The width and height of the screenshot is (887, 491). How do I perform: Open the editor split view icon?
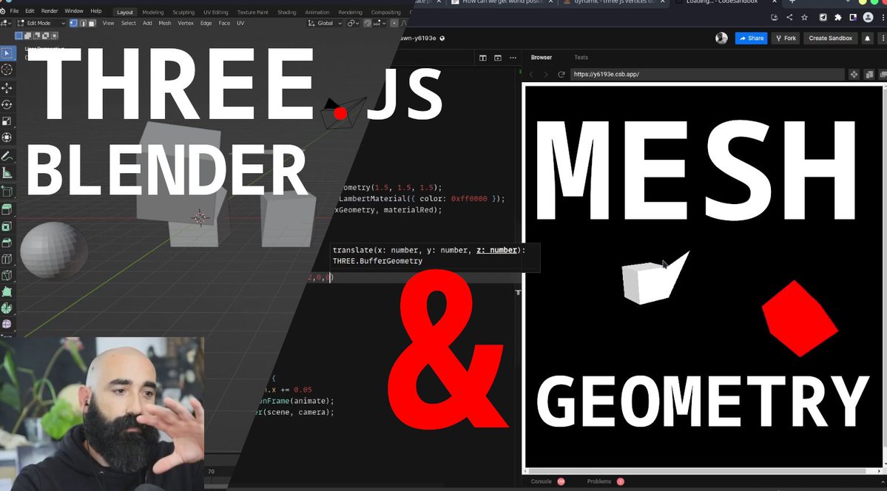[x=483, y=58]
